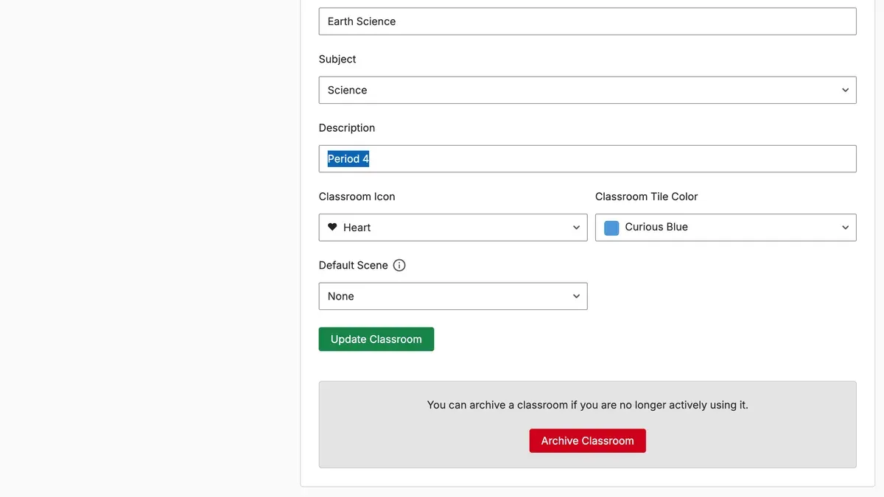
Task: Open the Subject dropdown showing Science
Action: (587, 90)
